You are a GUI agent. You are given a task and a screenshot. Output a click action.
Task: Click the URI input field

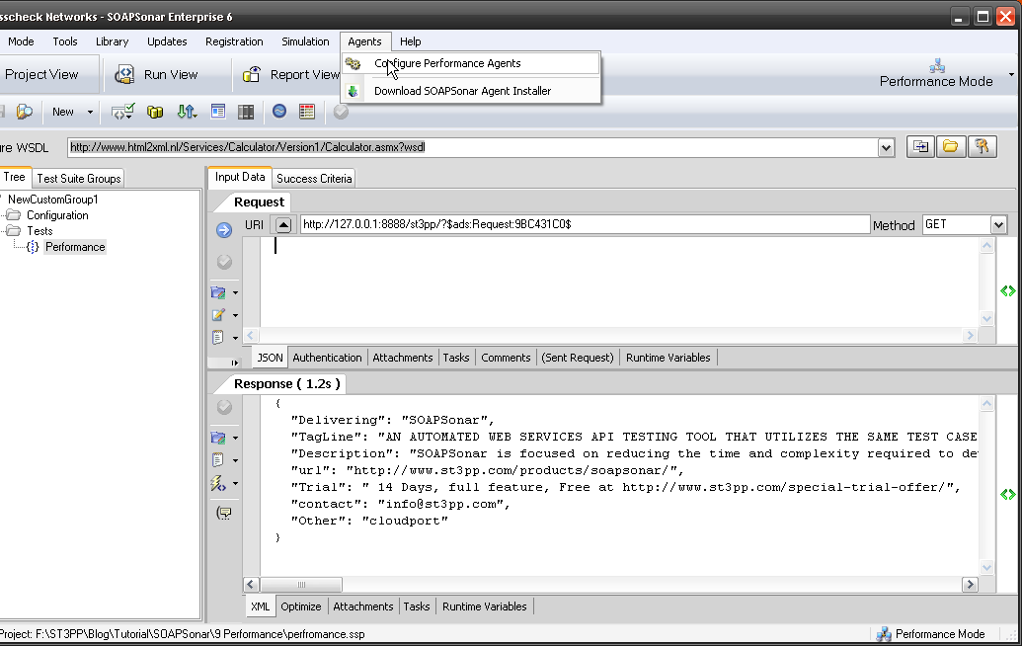(x=585, y=225)
